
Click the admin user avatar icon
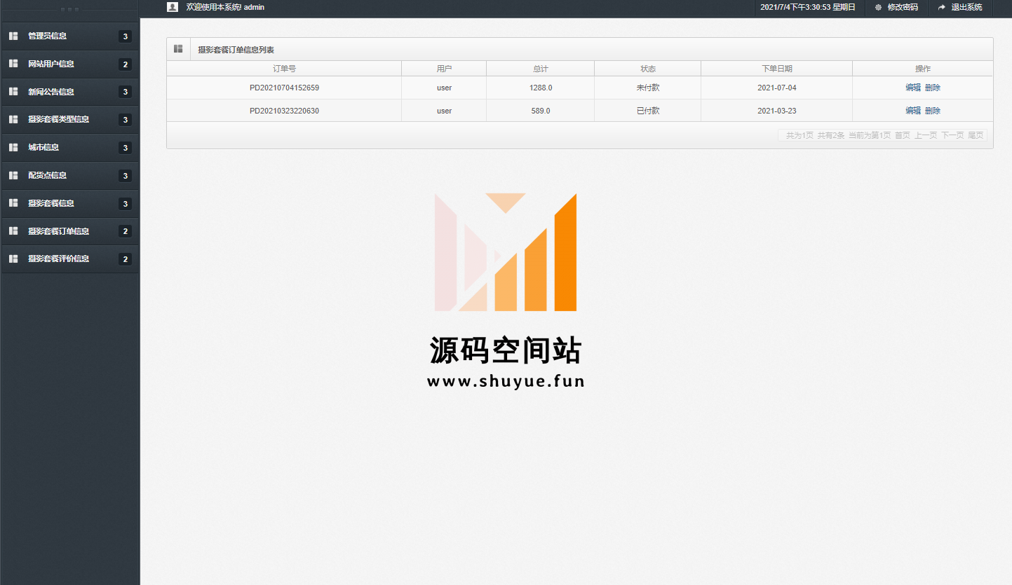click(x=173, y=7)
